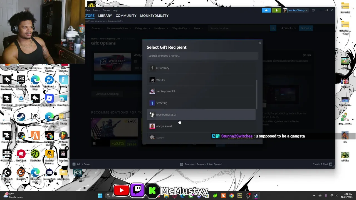Go to Steam LIBRARY tab
This screenshot has width=356, height=200.
(105, 16)
